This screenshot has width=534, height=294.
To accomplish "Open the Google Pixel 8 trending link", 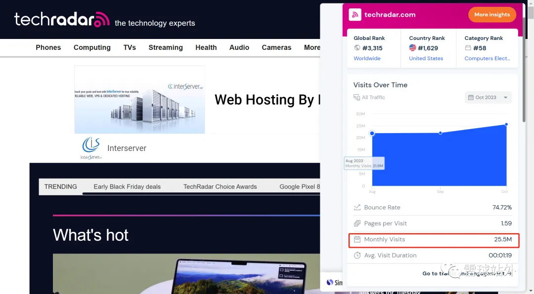I will coord(300,186).
